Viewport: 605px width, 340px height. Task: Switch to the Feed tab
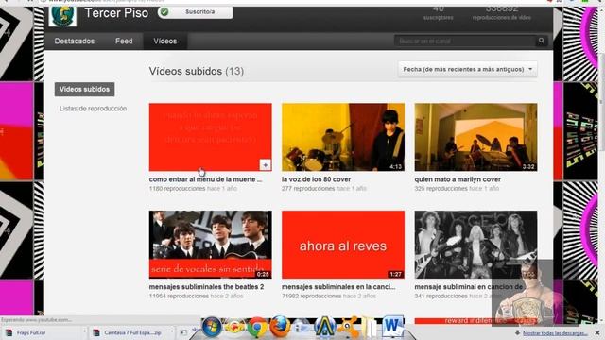click(x=124, y=42)
